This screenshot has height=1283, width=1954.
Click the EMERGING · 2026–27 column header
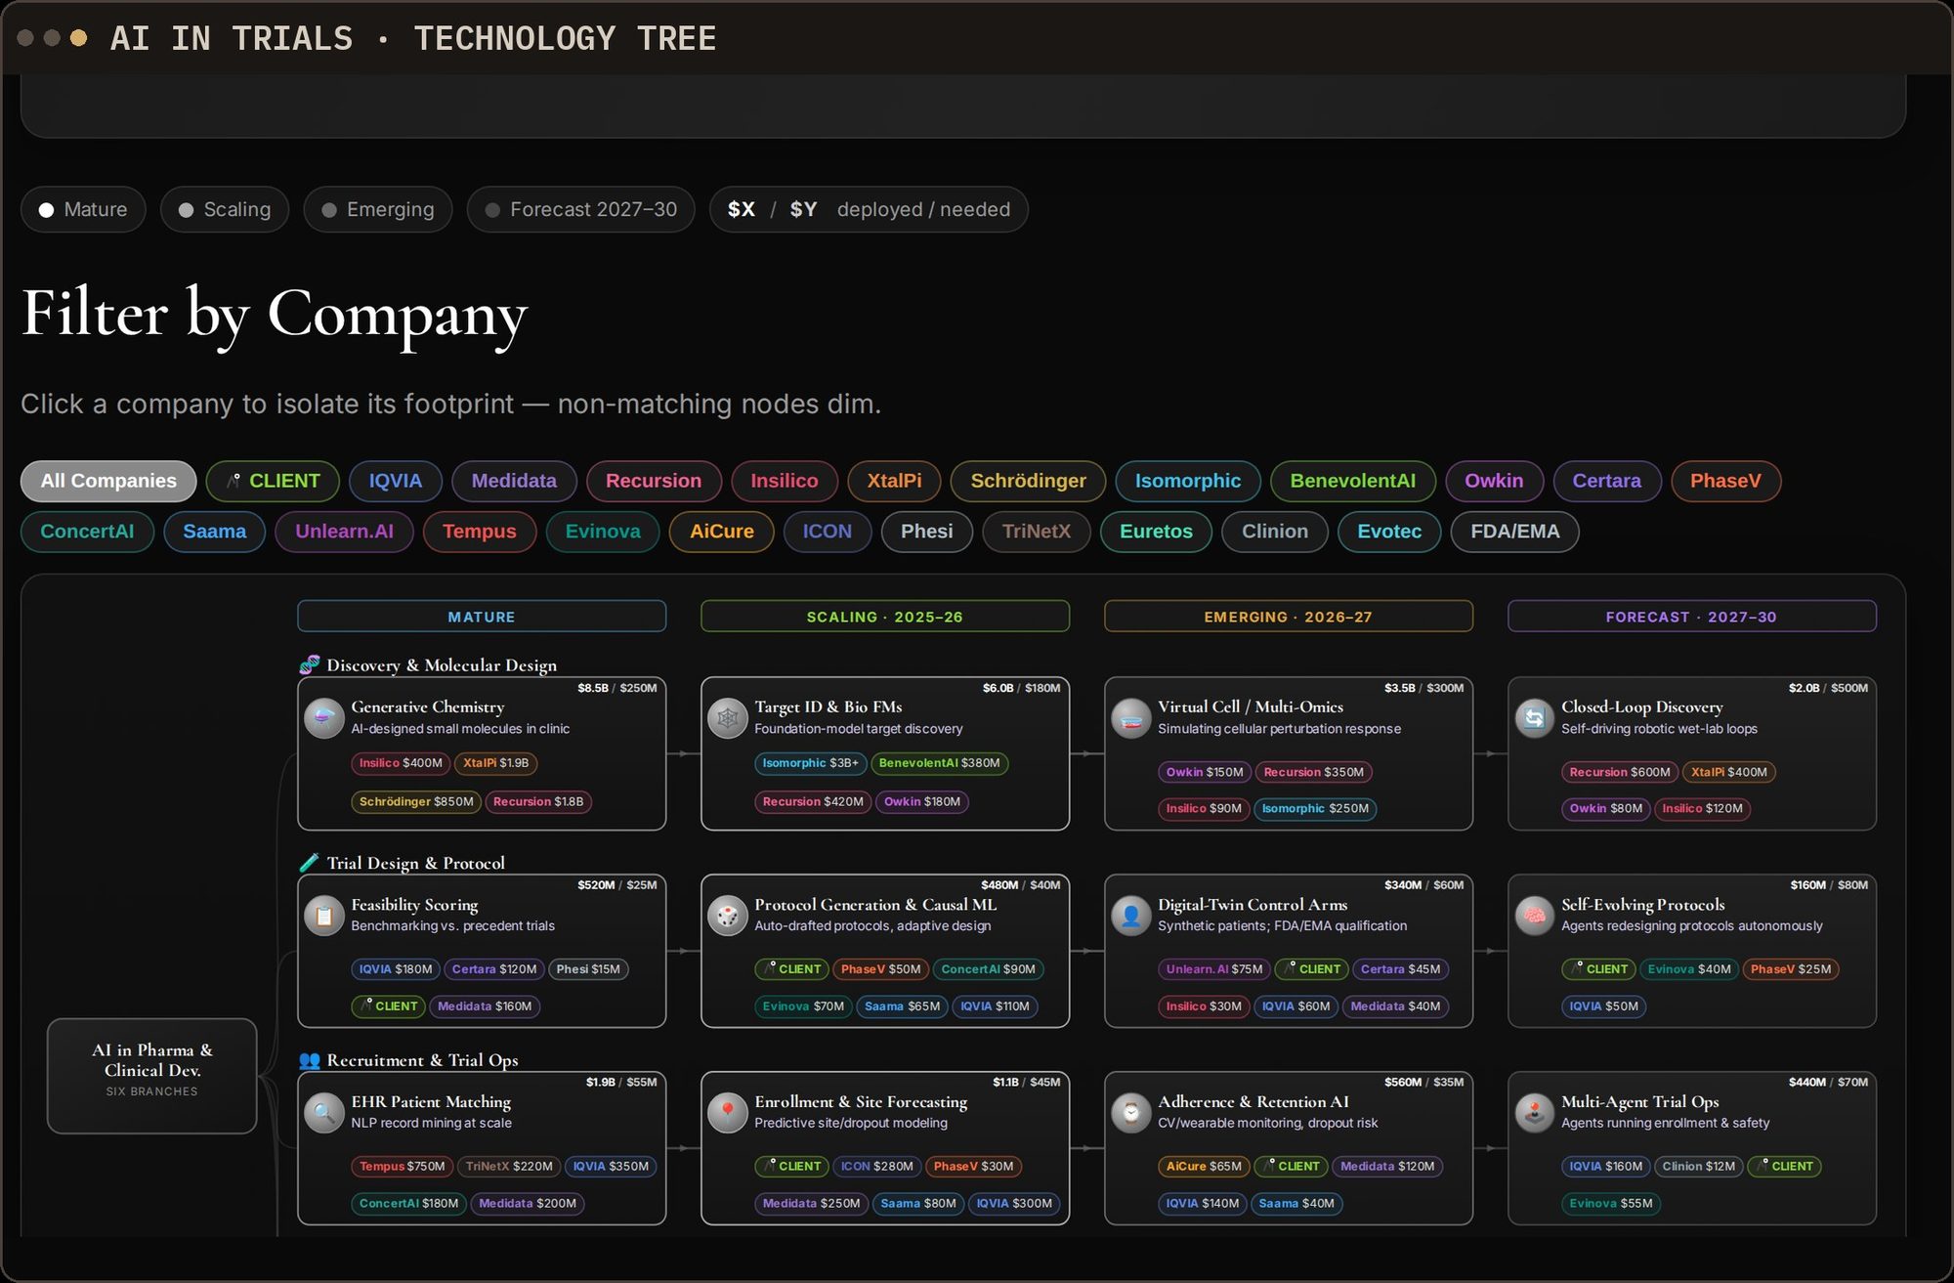1289,617
